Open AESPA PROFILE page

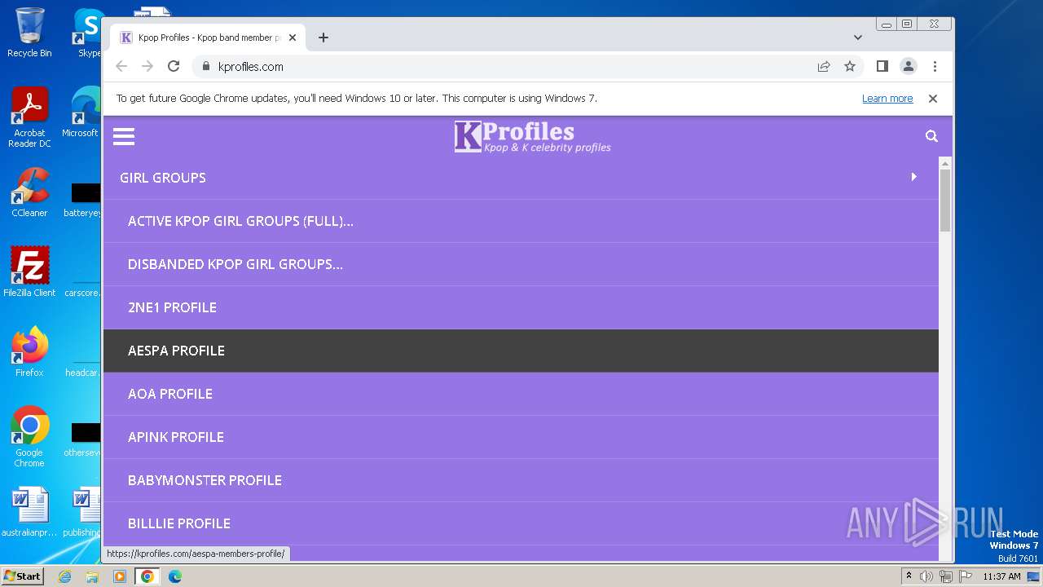pyautogui.click(x=521, y=351)
